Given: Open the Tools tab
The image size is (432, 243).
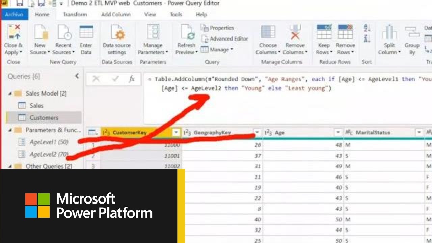Looking at the screenshot, I should pos(176,15).
